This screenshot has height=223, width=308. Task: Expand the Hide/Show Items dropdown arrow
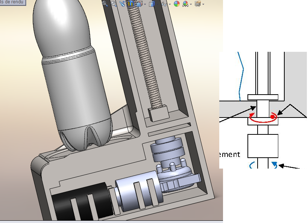170,4
